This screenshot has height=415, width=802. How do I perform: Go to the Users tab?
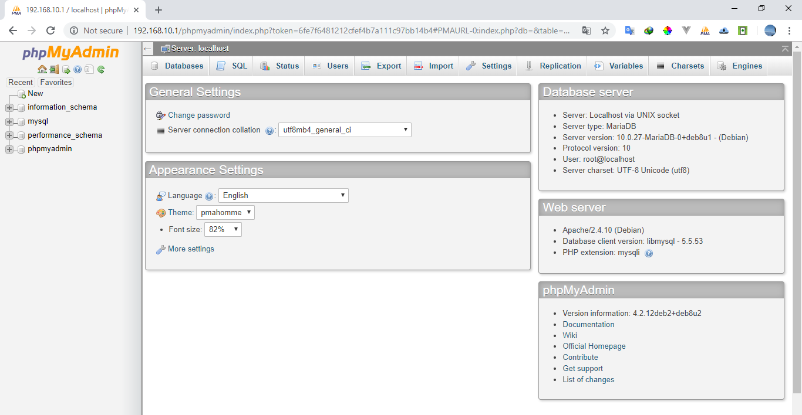pos(330,66)
